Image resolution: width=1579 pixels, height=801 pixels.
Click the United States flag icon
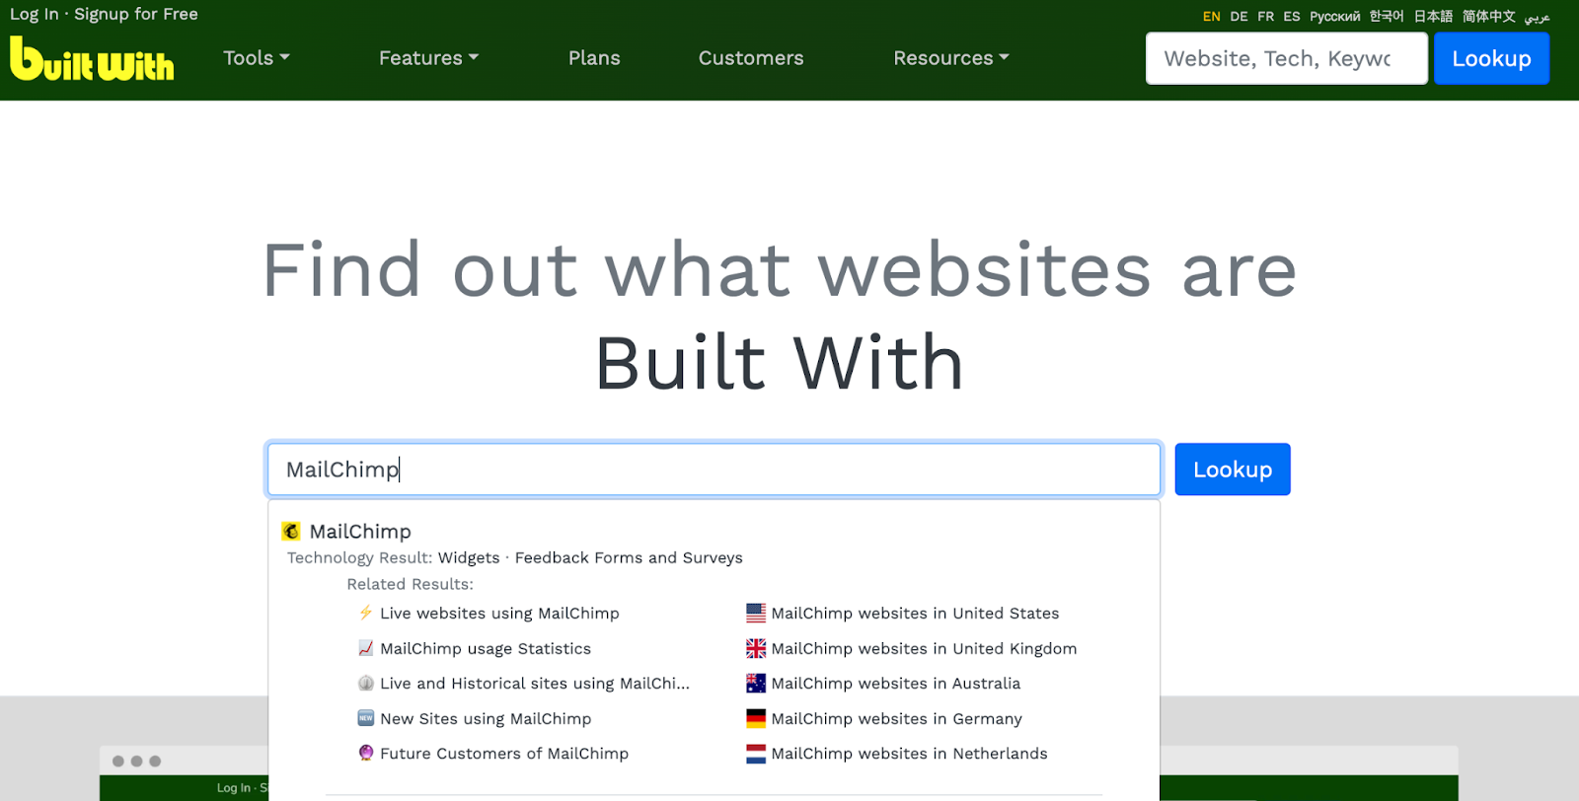coord(756,613)
